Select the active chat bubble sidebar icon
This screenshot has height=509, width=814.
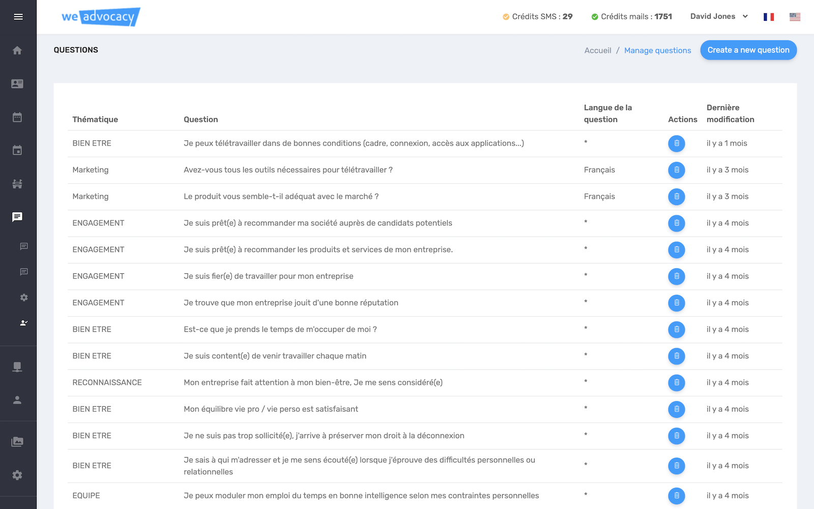coord(17,217)
